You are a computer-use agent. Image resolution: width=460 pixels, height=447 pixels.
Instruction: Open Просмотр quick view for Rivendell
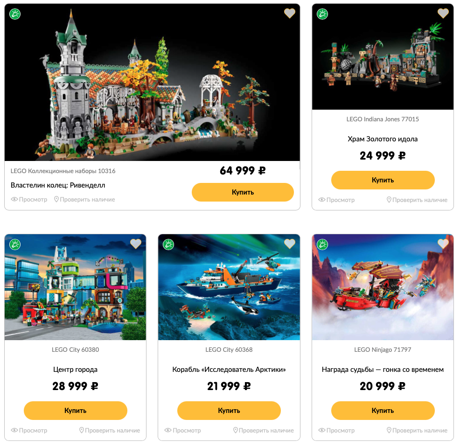coord(29,199)
